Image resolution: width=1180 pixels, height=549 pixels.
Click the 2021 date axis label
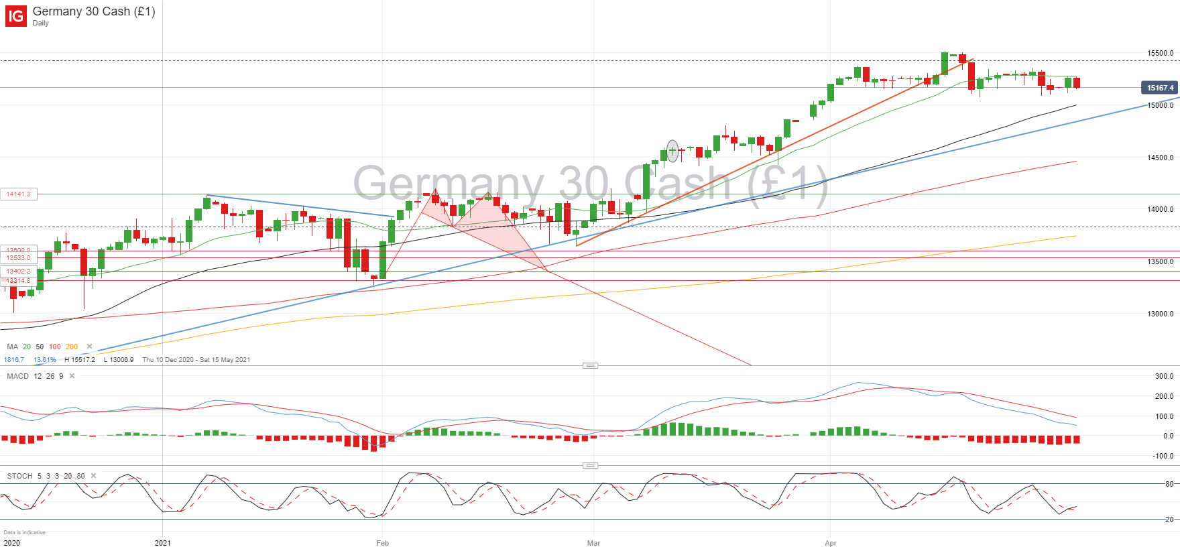click(162, 543)
